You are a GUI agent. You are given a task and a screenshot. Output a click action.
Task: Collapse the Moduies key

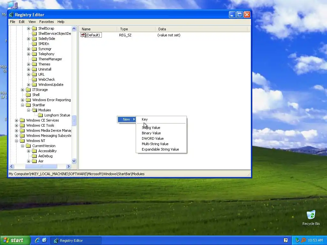(28, 110)
